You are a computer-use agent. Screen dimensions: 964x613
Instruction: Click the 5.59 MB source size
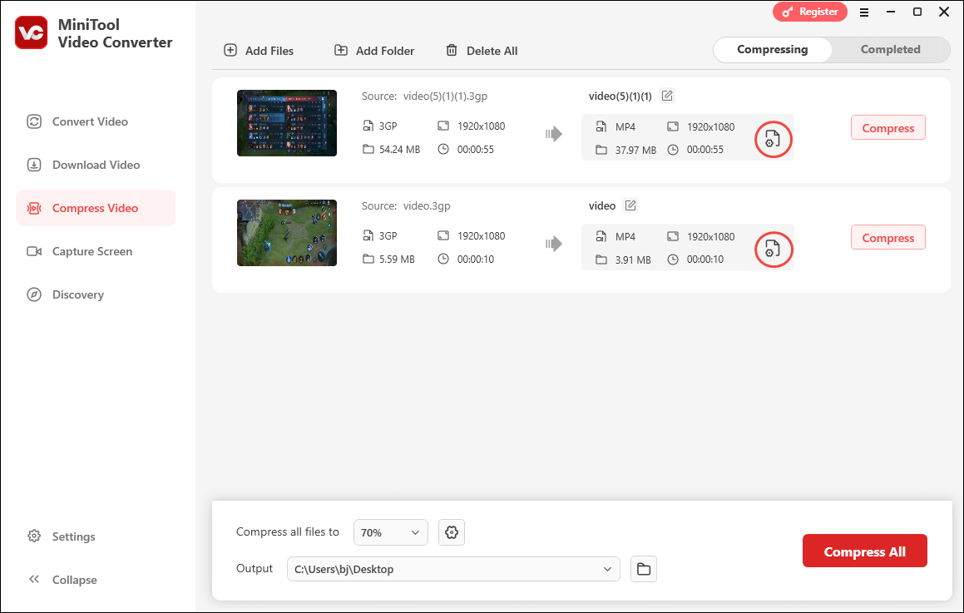397,260
